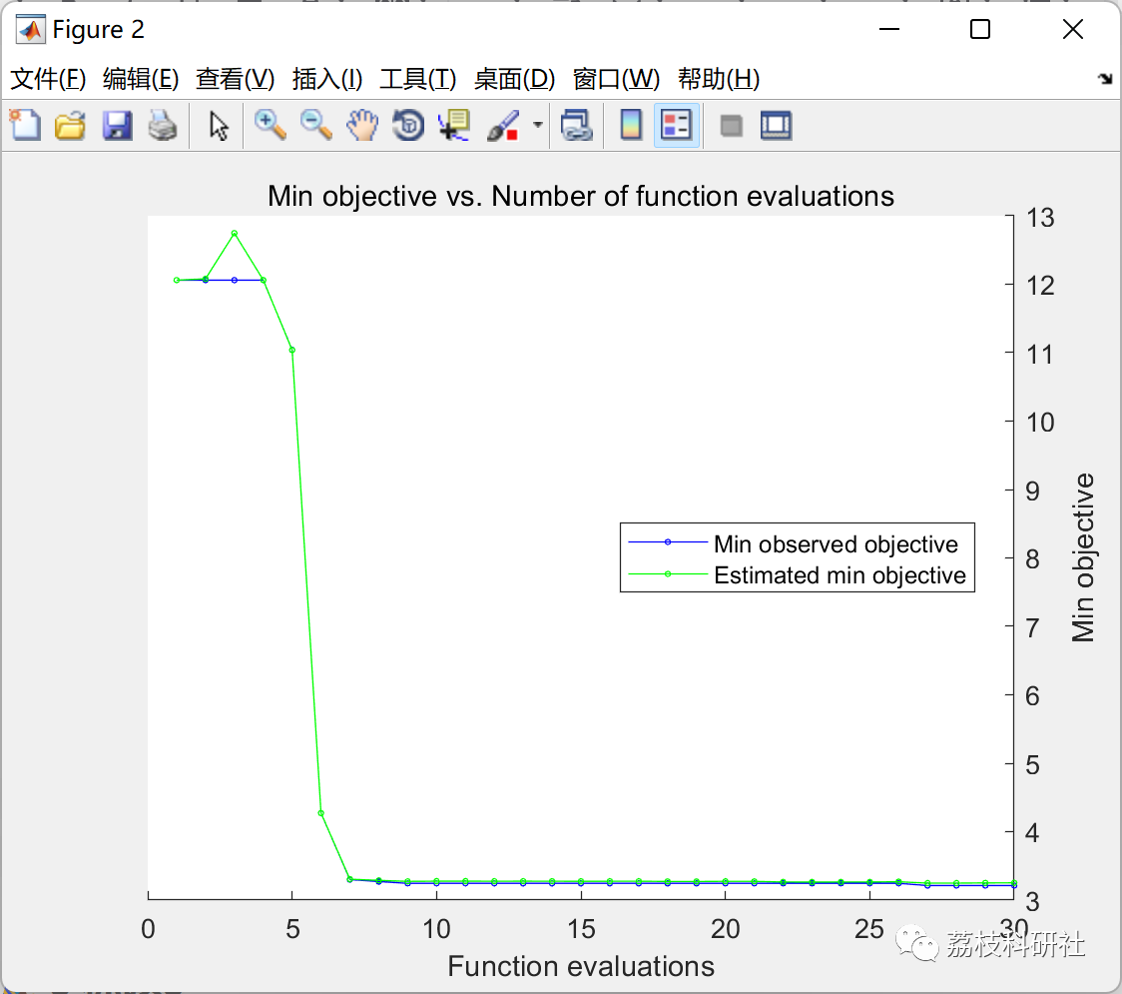
Task: Click the green peak marker at evaluation 3
Action: [x=234, y=234]
